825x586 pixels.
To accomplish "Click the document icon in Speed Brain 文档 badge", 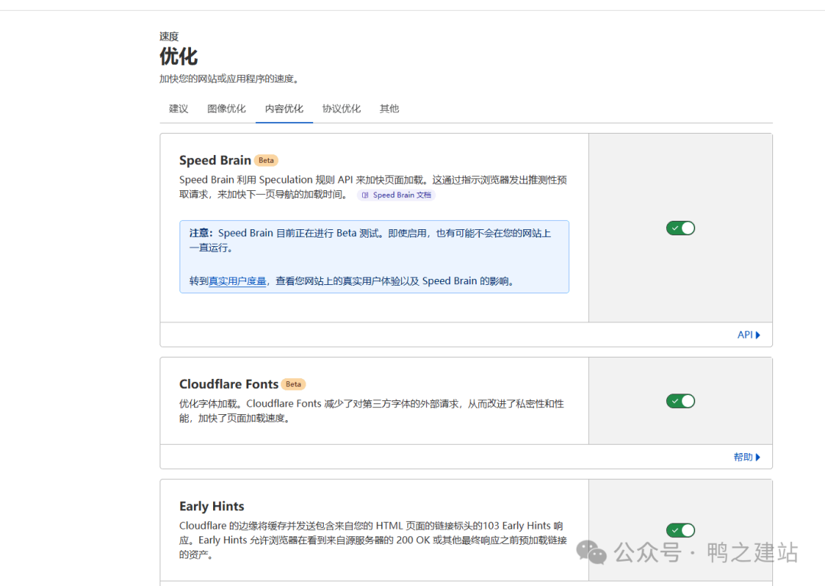I will point(365,195).
